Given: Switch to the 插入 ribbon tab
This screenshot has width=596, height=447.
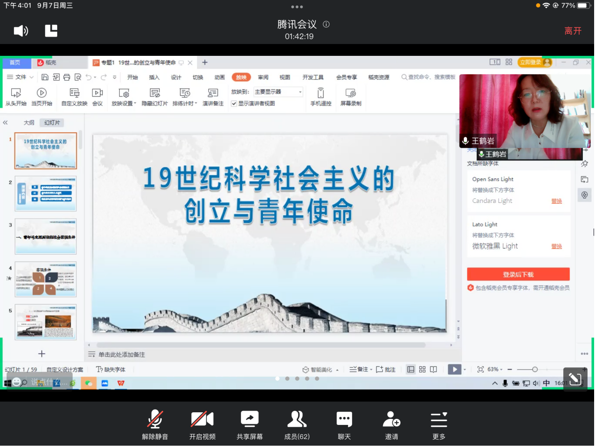Looking at the screenshot, I should click(154, 77).
